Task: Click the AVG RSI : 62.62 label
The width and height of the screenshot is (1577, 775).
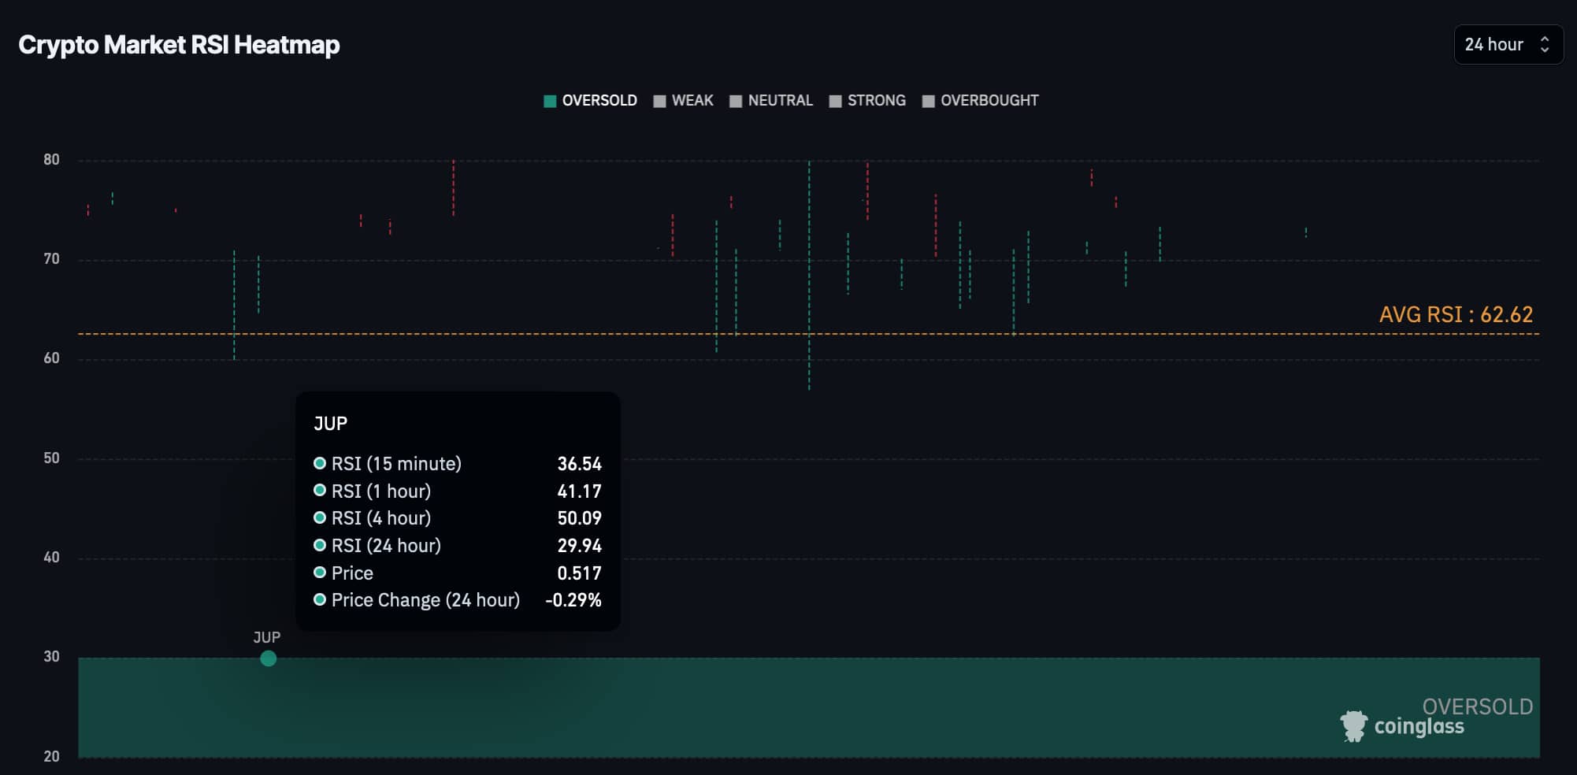Action: (1456, 314)
